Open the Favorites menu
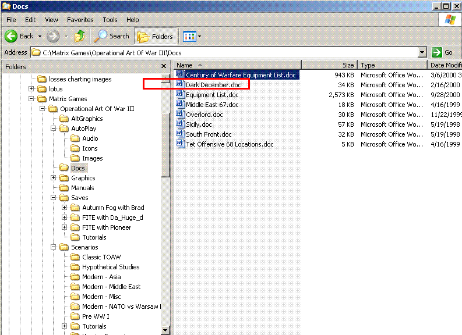The height and width of the screenshot is (335, 462). (80, 20)
